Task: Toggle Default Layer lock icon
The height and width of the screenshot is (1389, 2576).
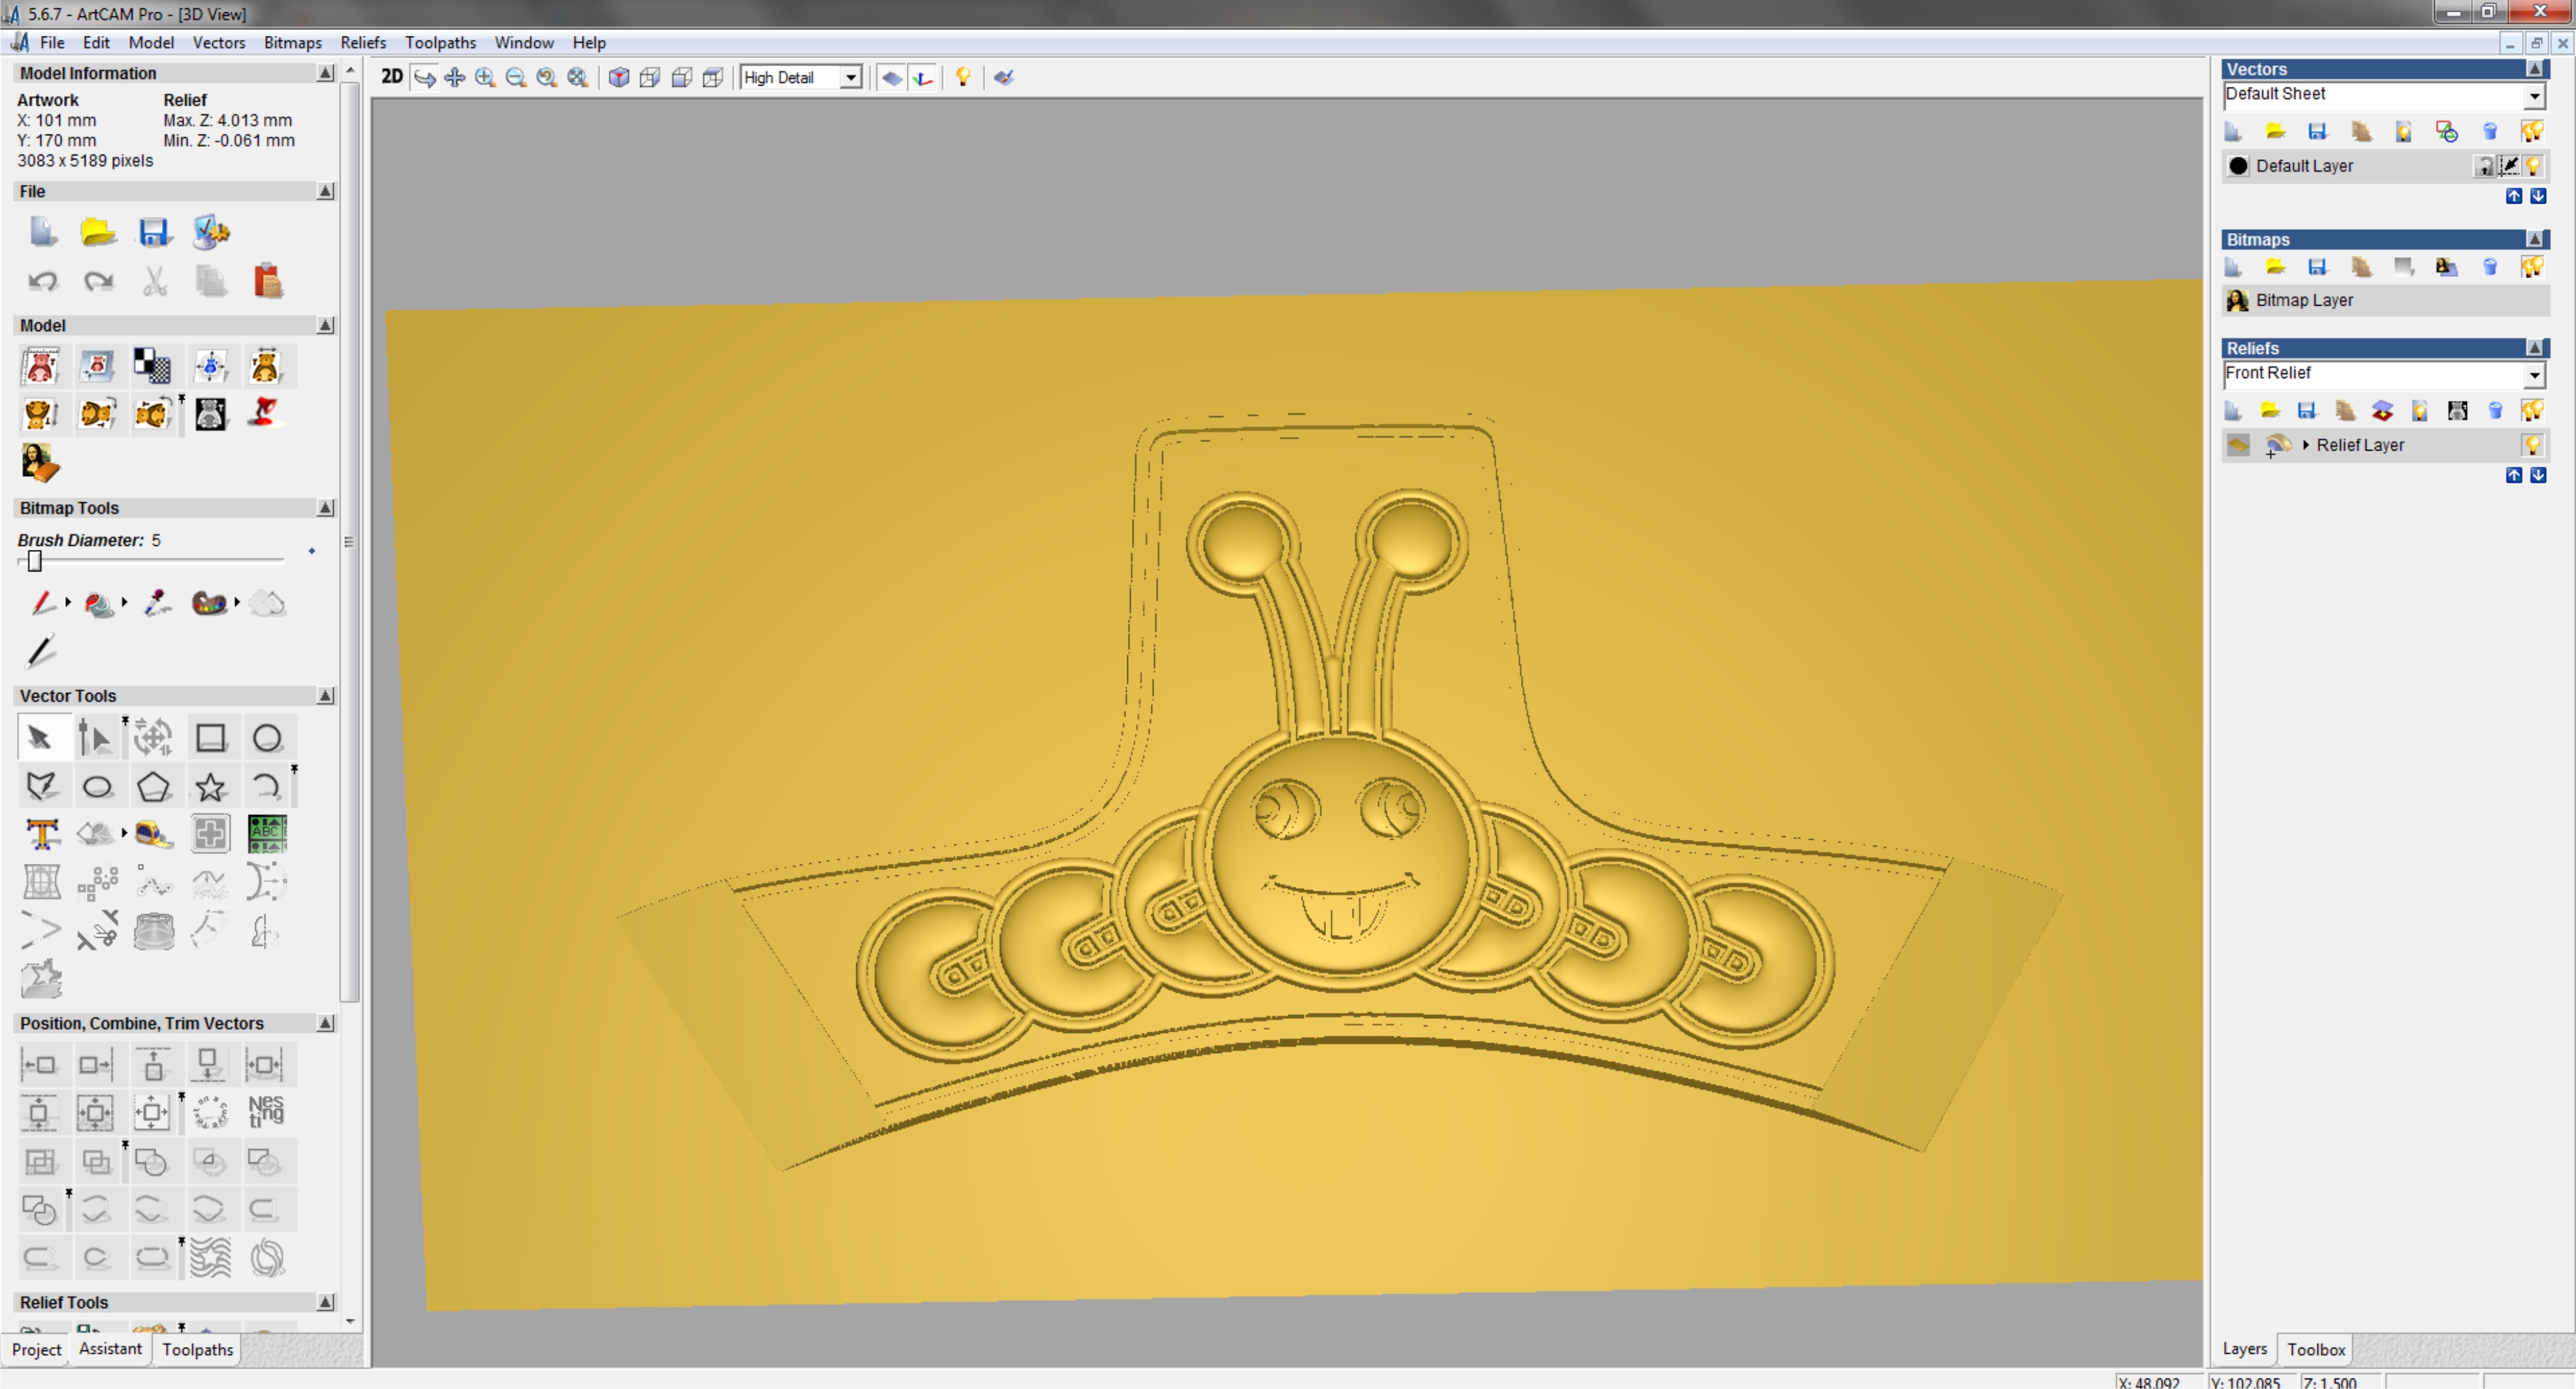Action: pos(2484,166)
